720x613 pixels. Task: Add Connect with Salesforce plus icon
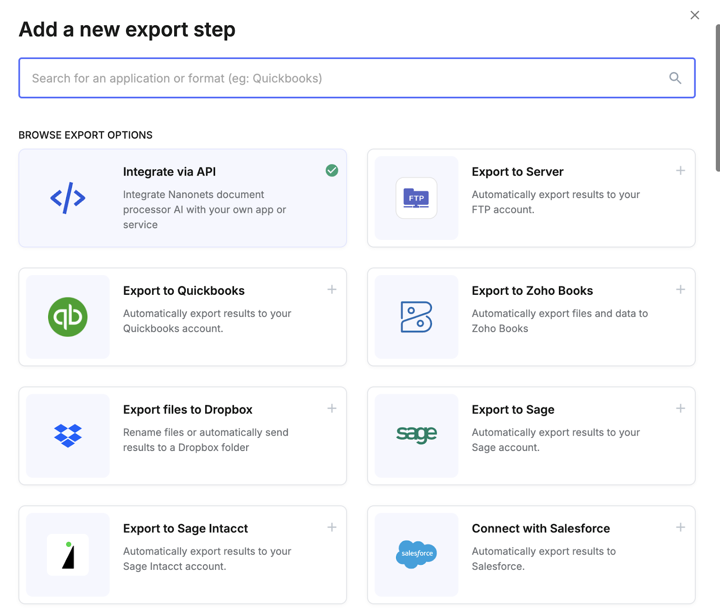pyautogui.click(x=680, y=527)
